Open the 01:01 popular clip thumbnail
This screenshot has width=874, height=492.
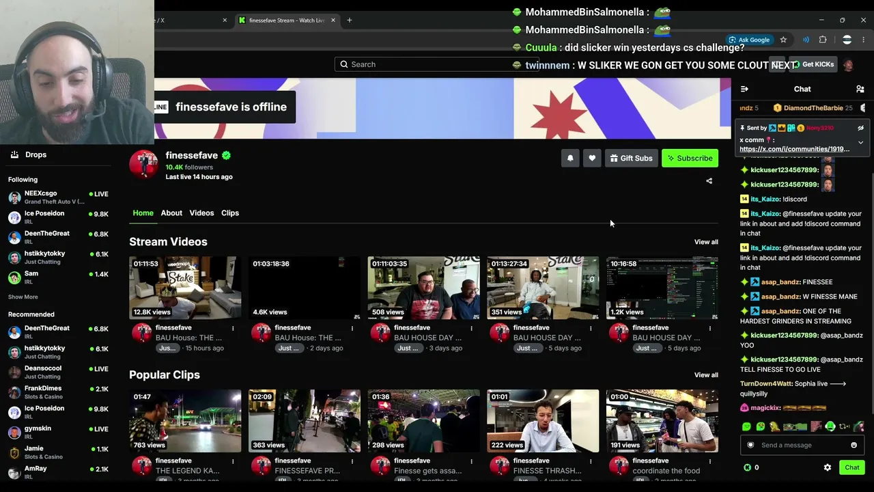point(543,421)
